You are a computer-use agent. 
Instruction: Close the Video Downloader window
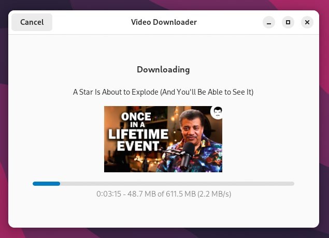(307, 22)
